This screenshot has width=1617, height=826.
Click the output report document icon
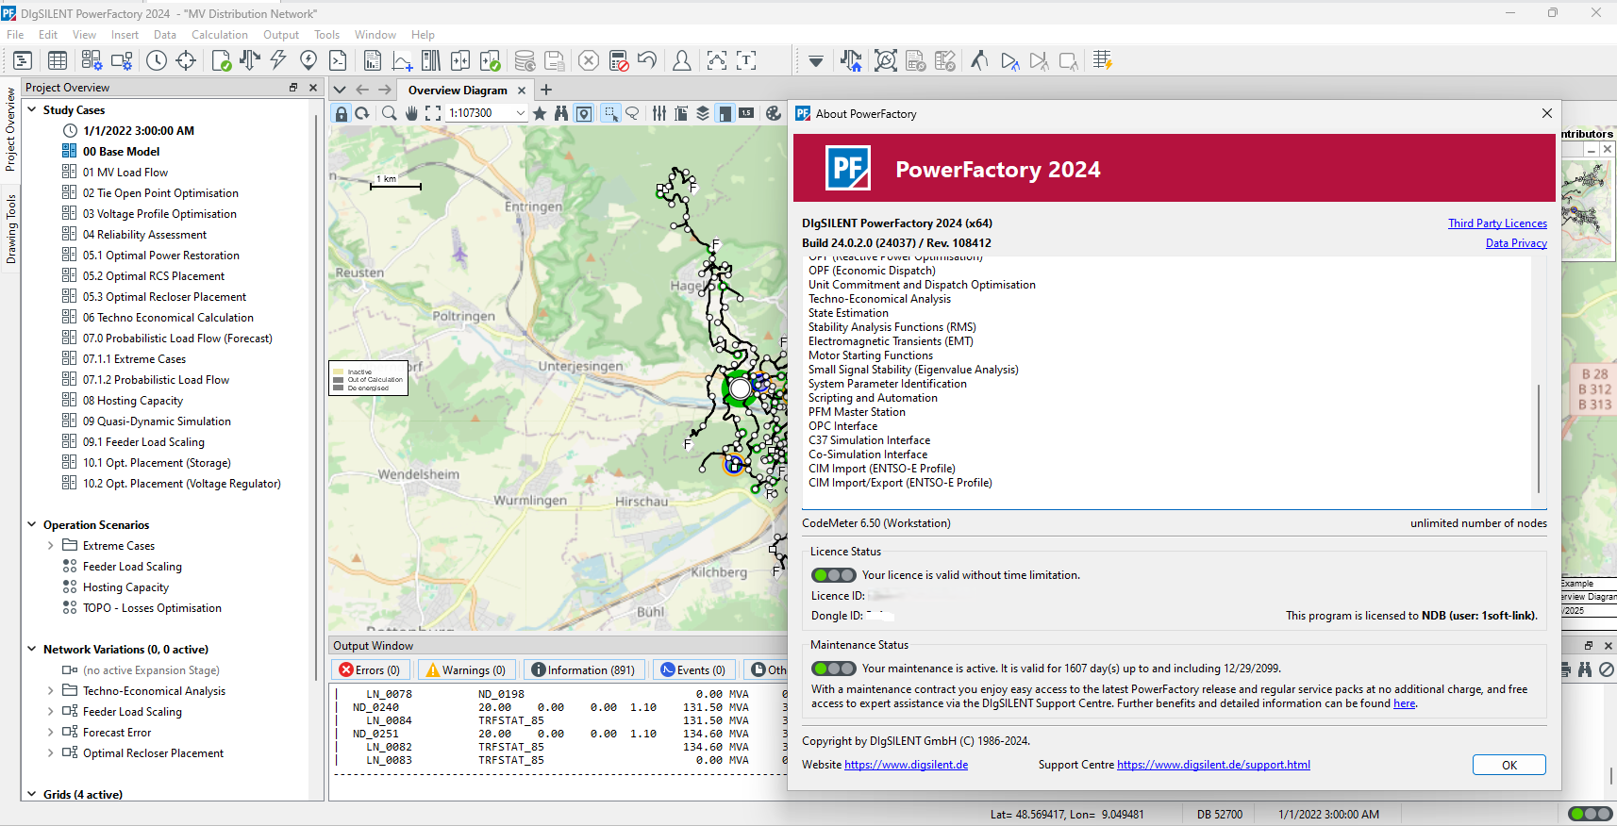point(373,60)
